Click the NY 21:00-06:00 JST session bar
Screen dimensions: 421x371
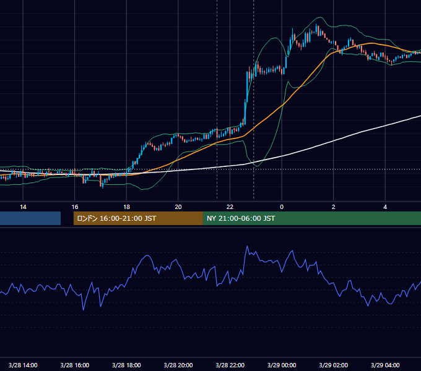tap(311, 218)
